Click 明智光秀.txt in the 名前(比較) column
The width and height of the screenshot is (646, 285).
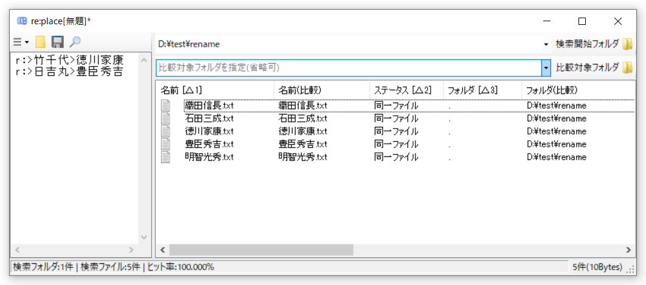pyautogui.click(x=302, y=157)
